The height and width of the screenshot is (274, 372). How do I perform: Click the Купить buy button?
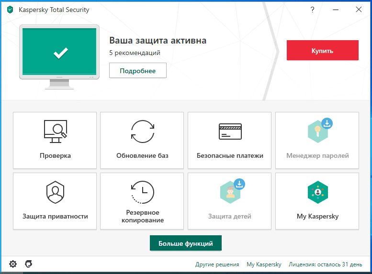pos(322,50)
